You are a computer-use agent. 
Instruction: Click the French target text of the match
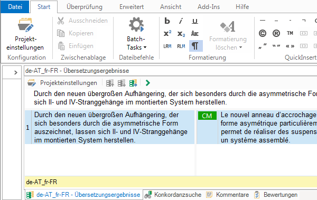point(268,127)
